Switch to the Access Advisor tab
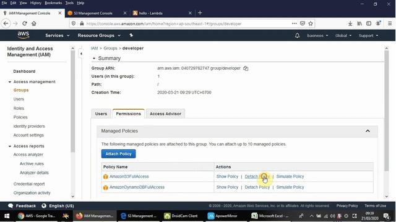 click(165, 113)
